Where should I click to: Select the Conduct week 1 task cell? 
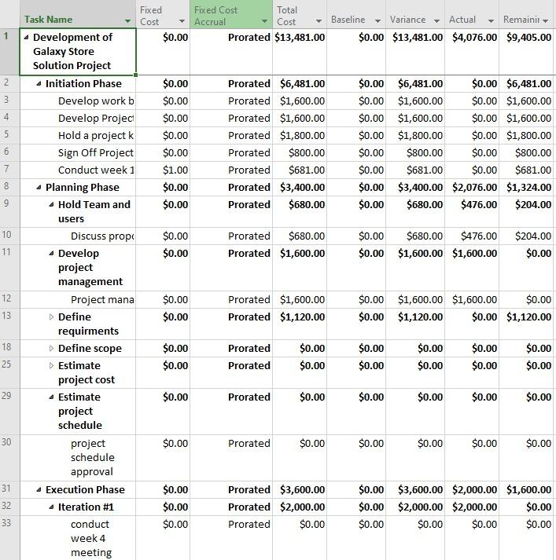pos(78,170)
